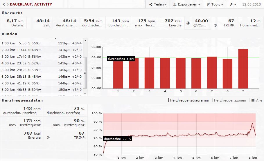Switch to Herzfrequenzzonen tab
The width and height of the screenshot is (264, 161).
[230, 100]
